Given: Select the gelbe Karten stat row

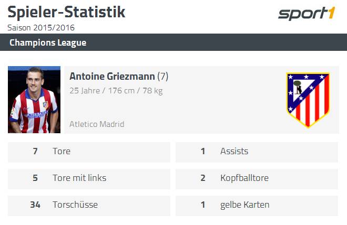Looking at the screenshot, I should (257, 206).
